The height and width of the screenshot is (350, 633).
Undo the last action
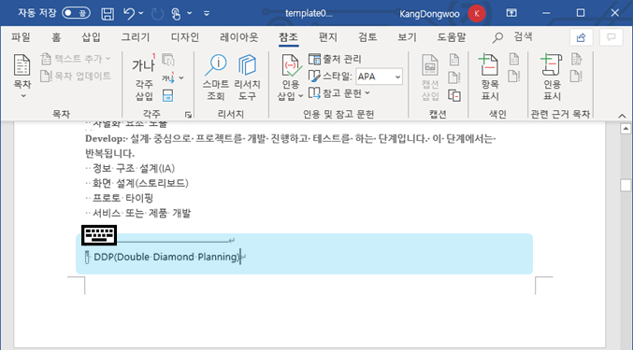[129, 14]
